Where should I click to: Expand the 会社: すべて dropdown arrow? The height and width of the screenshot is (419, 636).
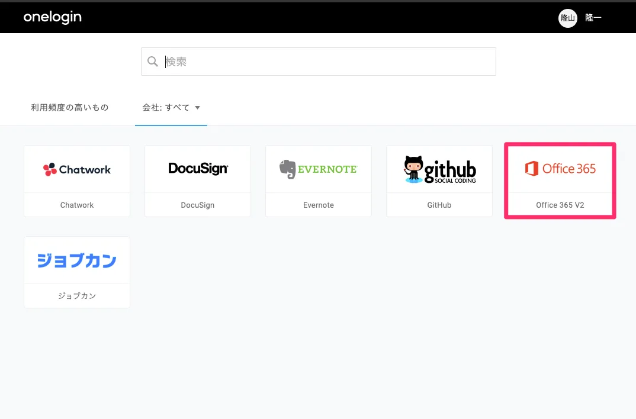click(198, 108)
